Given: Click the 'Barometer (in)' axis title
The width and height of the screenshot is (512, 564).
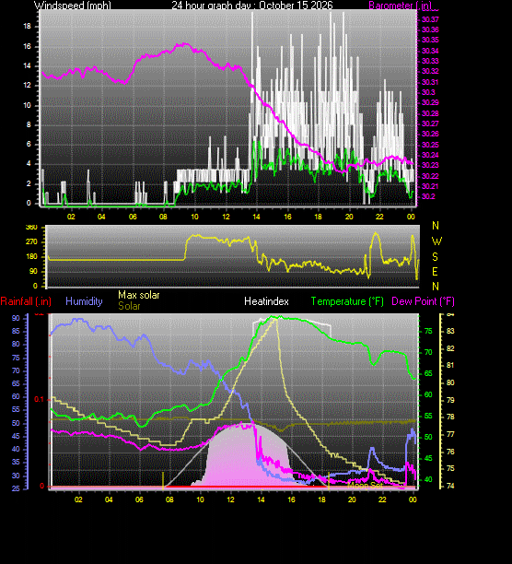Looking at the screenshot, I should click(400, 5).
